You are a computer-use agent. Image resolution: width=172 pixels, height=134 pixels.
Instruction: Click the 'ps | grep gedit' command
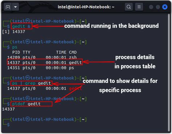coord(32,83)
